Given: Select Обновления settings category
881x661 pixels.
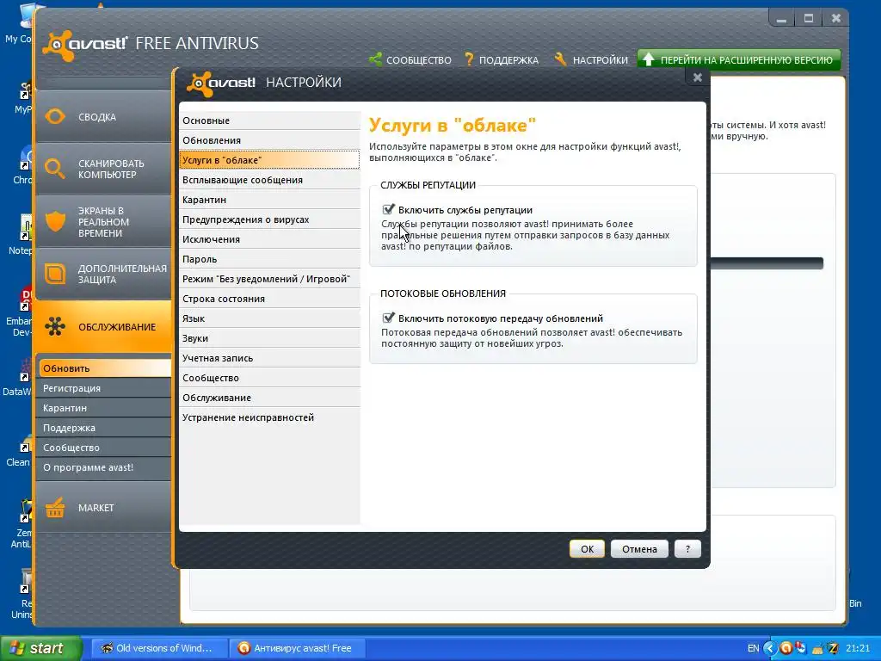Looking at the screenshot, I should (x=269, y=140).
